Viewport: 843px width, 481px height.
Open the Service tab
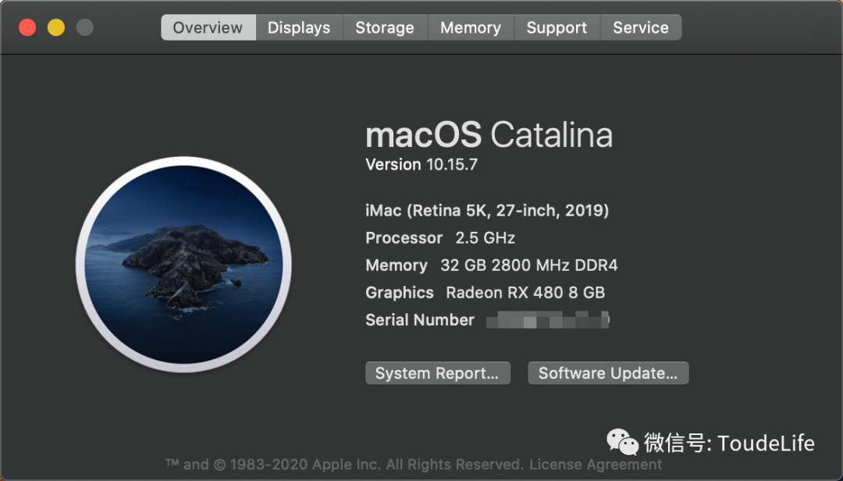pyautogui.click(x=641, y=27)
